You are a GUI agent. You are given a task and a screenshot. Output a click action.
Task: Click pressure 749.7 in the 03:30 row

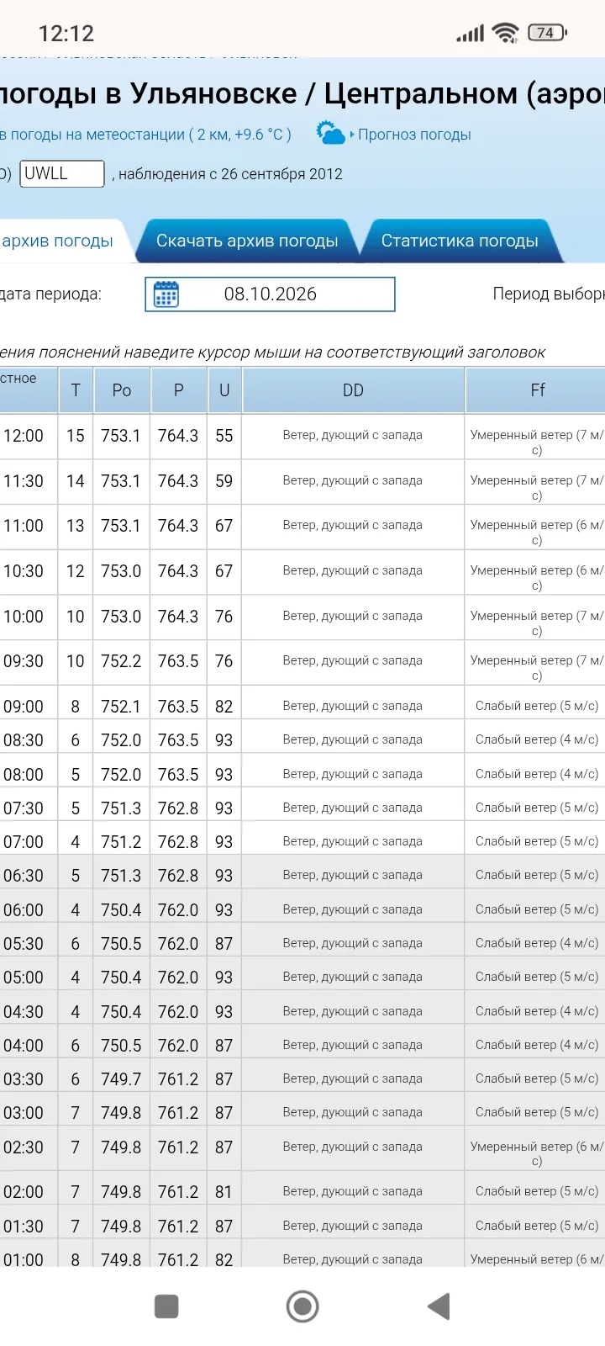tap(122, 1079)
